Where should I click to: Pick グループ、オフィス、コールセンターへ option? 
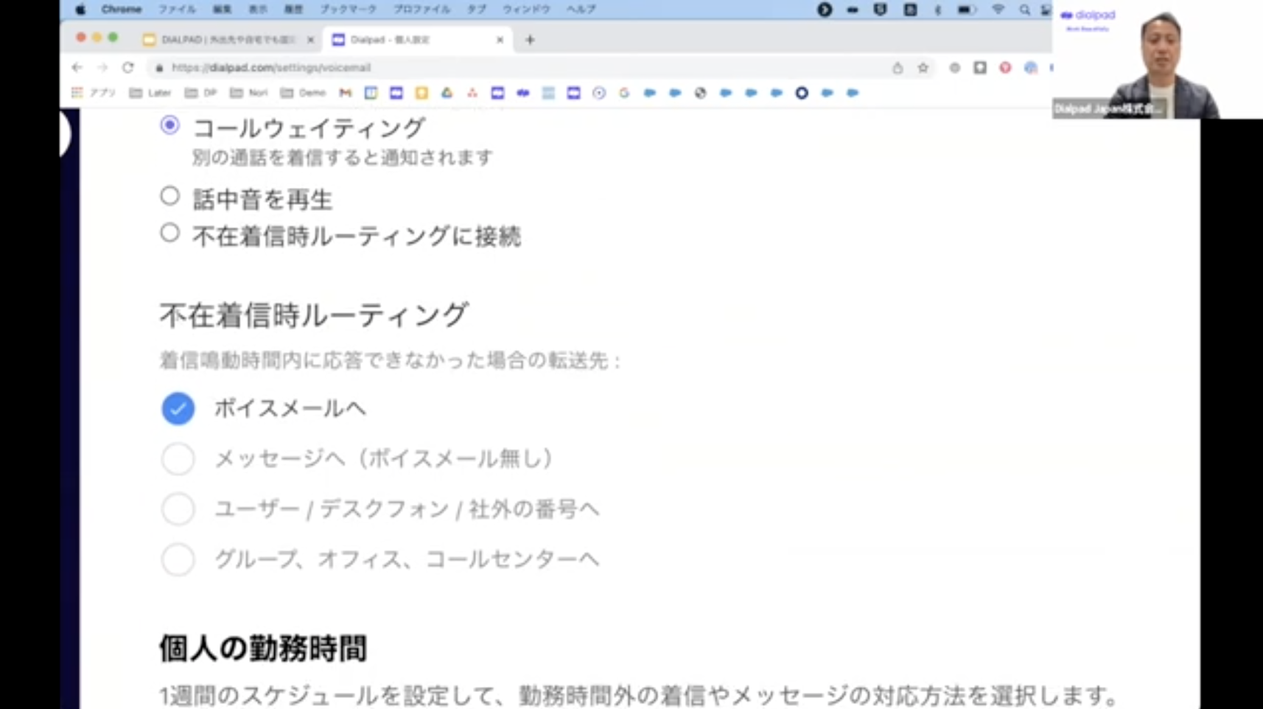pyautogui.click(x=178, y=559)
